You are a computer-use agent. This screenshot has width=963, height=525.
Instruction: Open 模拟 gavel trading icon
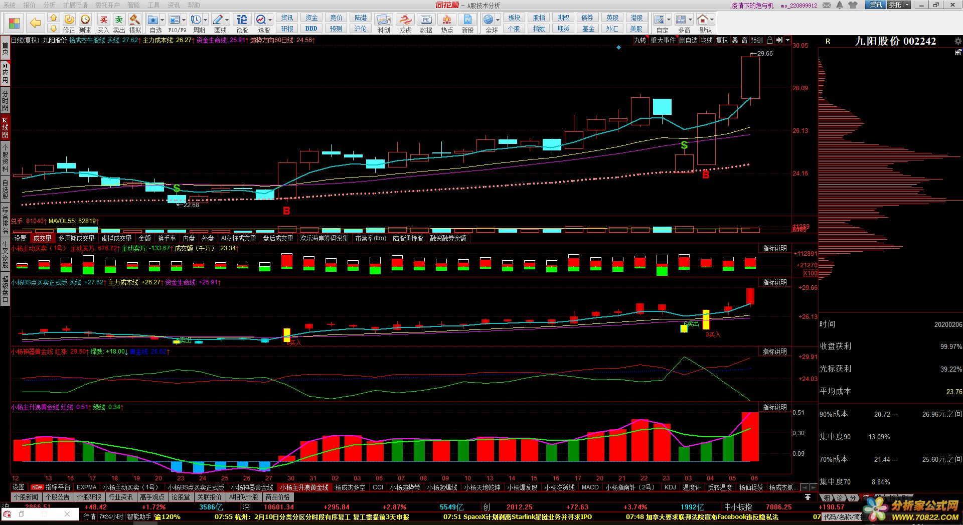coord(135,20)
